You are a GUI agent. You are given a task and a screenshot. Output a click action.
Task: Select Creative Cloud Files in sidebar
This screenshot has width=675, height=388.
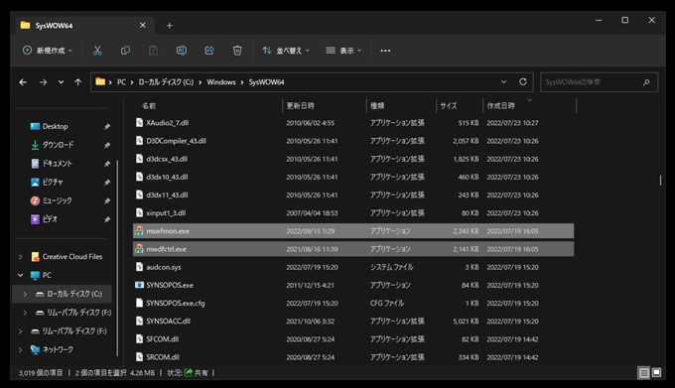(72, 257)
